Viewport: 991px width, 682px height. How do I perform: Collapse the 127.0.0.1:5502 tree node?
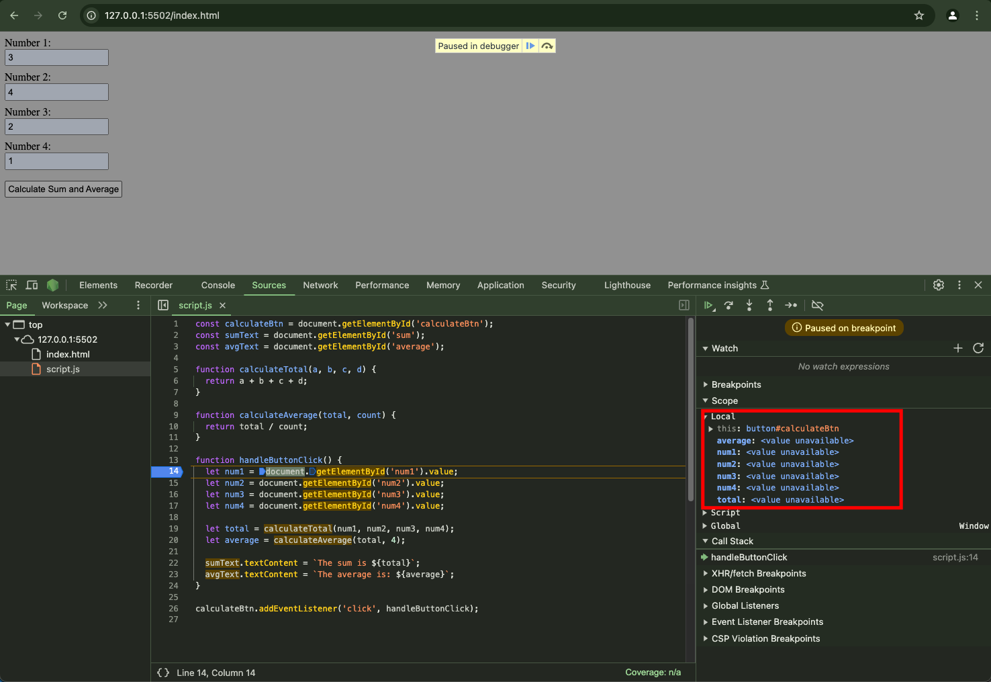[17, 339]
